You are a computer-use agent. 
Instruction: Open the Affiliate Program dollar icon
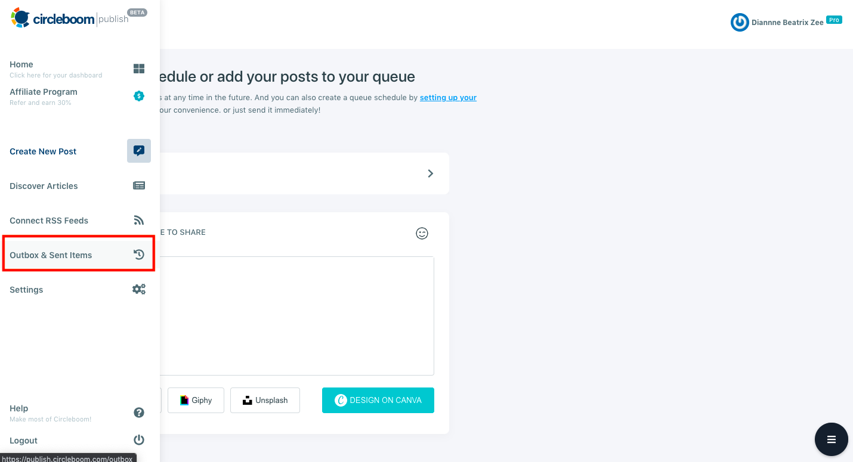pos(138,95)
